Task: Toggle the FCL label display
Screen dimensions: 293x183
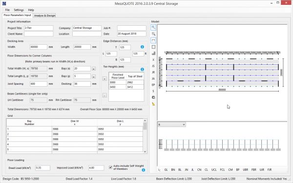Action: tap(222, 170)
